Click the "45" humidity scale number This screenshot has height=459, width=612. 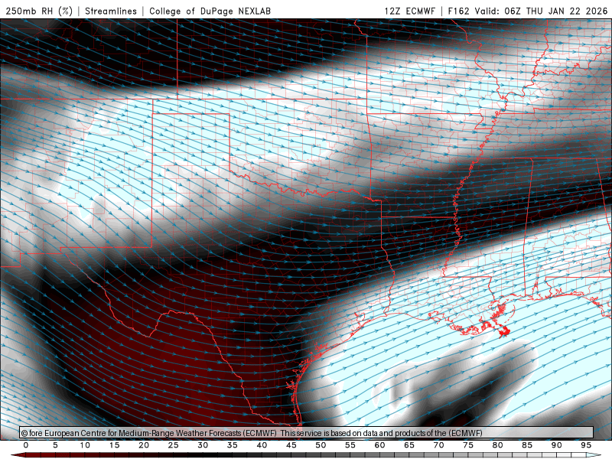point(291,445)
